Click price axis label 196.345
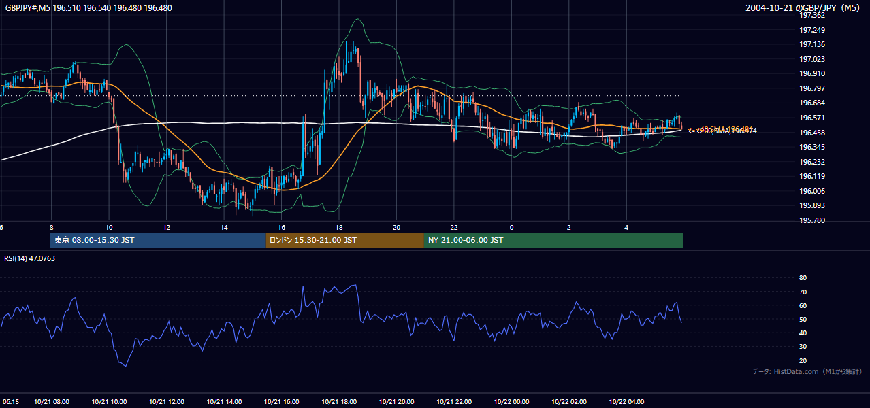Viewport: 870px width, 408px height. click(x=811, y=147)
